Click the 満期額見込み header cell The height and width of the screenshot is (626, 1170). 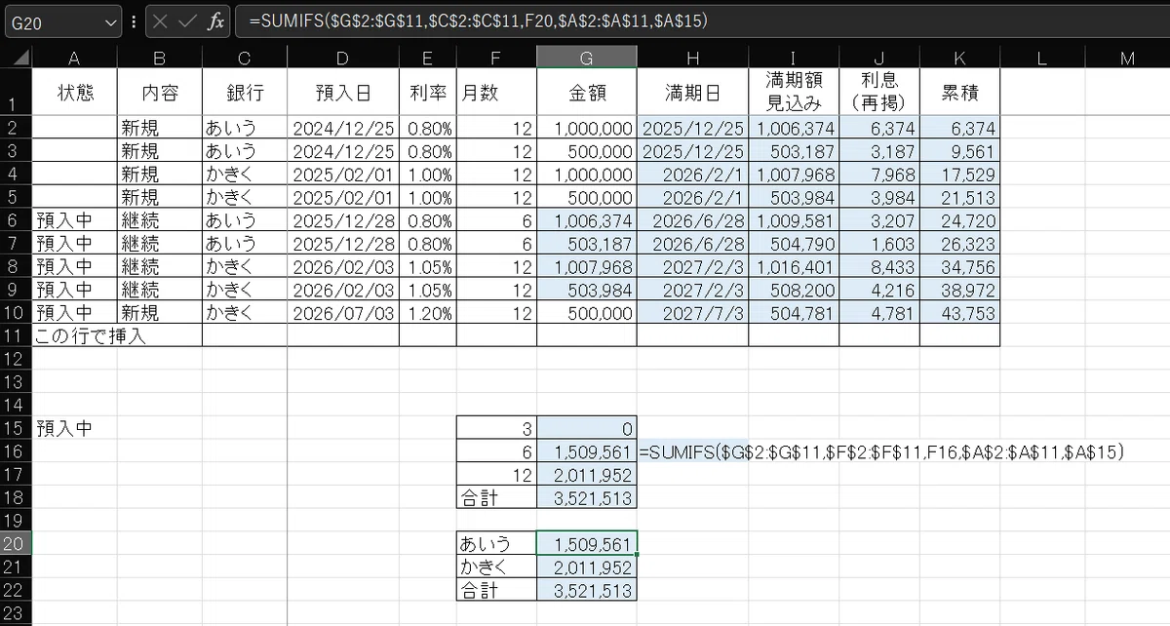[x=794, y=93]
